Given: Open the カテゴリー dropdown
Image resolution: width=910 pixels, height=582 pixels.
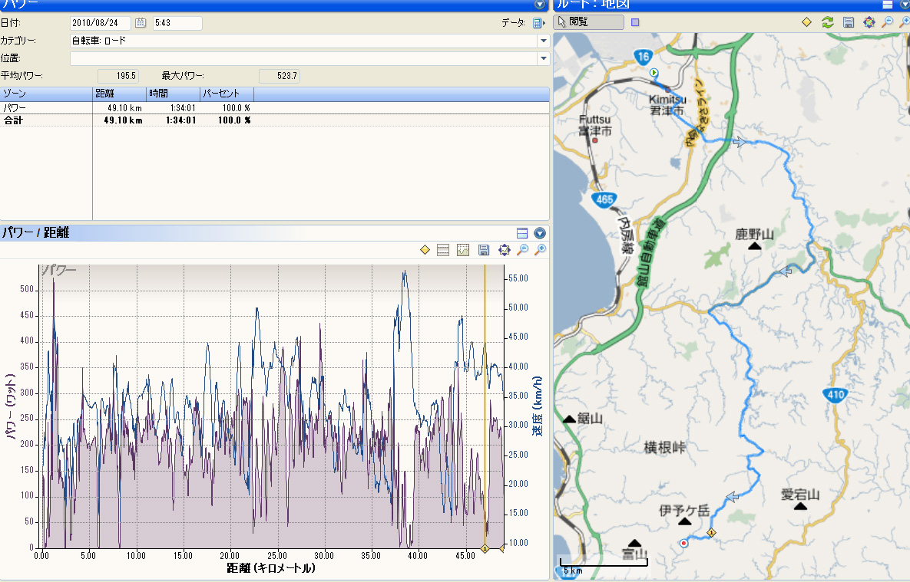Looking at the screenshot, I should (x=543, y=41).
